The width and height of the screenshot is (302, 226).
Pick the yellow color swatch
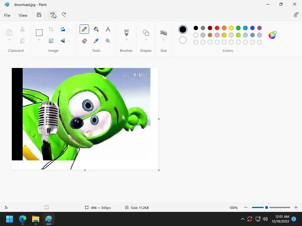point(231,28)
